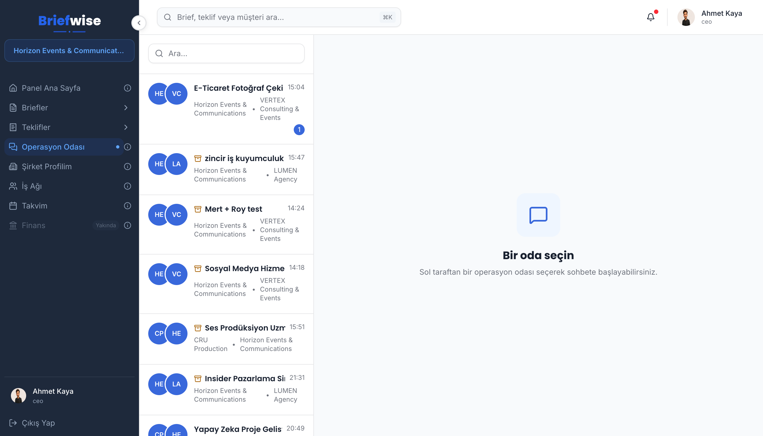Expand the Briefler submenu chevron
763x436 pixels.
point(126,108)
